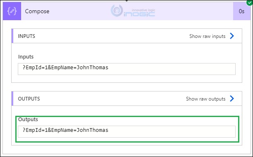Click the Outputs field label
The height and width of the screenshot is (157, 253).
(x=28, y=119)
